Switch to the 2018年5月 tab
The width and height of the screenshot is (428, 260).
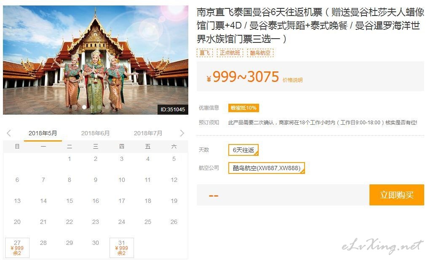(43, 133)
